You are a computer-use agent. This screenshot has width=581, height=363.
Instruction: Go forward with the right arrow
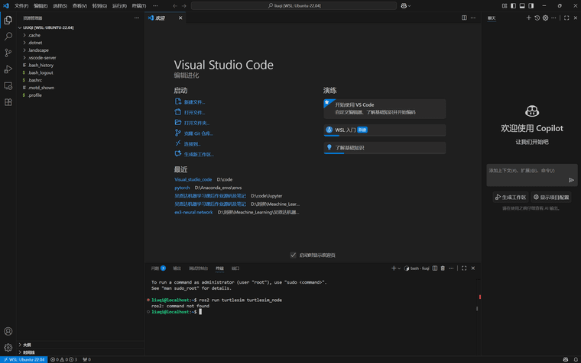(183, 5)
